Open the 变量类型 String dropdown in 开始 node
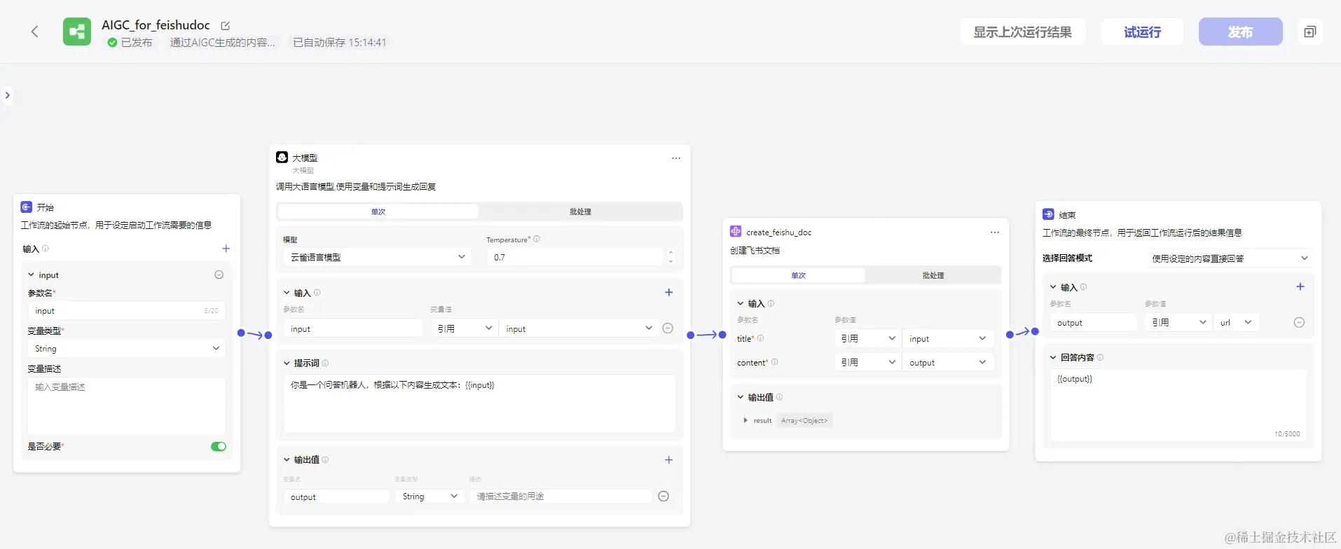1341x549 pixels. (x=127, y=349)
